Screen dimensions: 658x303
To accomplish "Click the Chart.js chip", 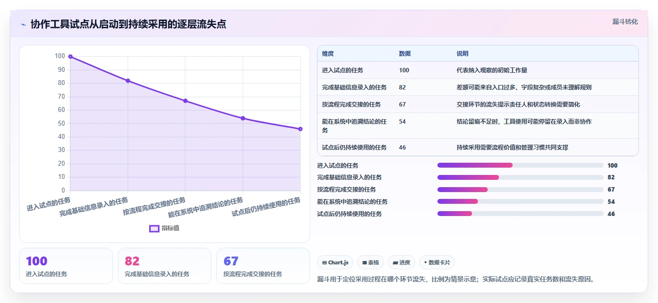I will (x=335, y=262).
